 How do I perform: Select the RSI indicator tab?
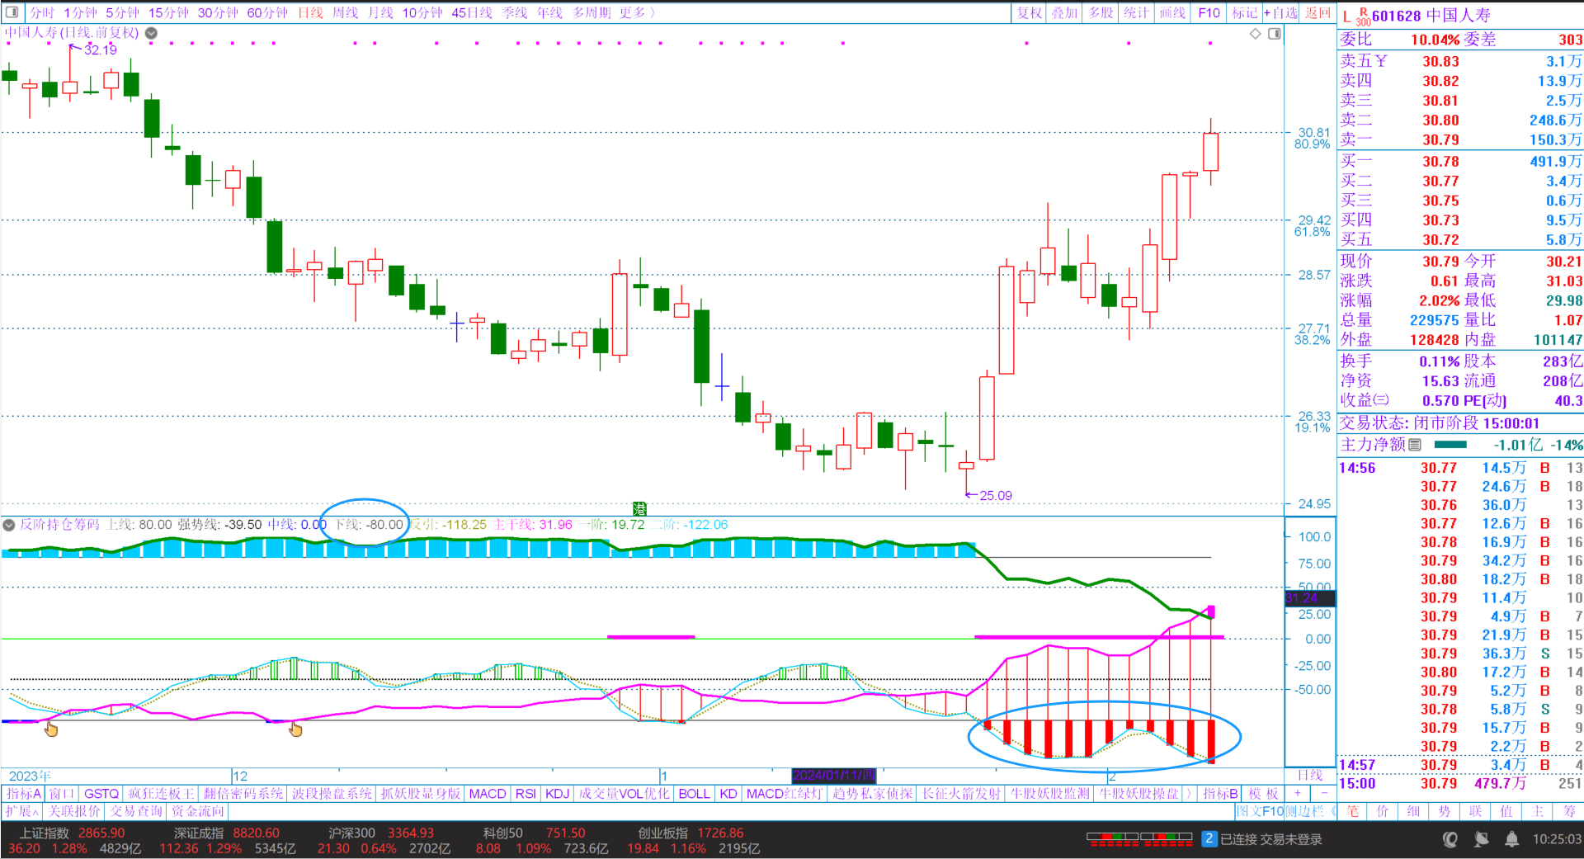tap(526, 794)
